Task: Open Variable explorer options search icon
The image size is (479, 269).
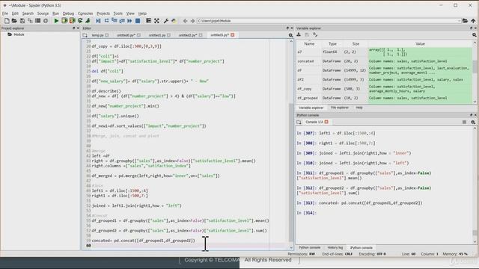Action: (x=474, y=35)
